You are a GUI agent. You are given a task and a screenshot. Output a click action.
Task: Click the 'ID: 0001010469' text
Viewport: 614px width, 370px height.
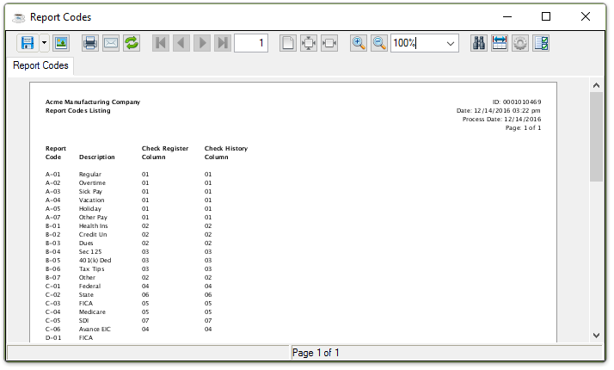pos(517,102)
